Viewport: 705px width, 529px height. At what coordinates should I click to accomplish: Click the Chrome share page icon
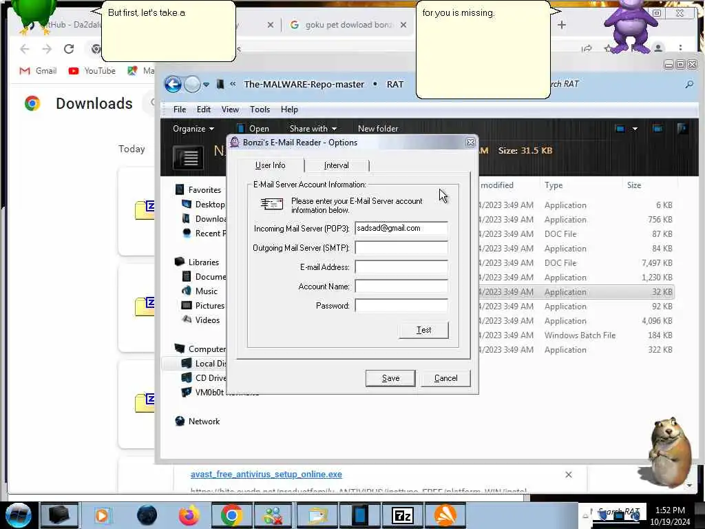[587, 48]
